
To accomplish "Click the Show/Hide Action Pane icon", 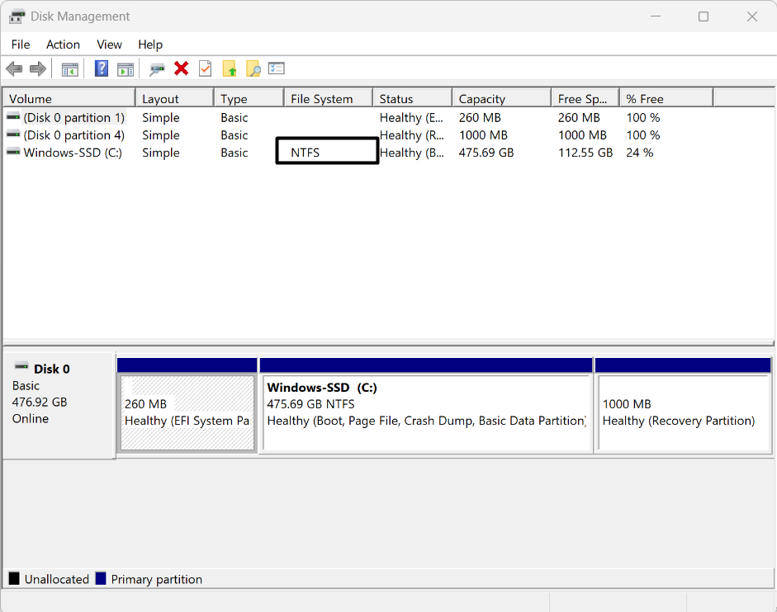I will point(126,69).
